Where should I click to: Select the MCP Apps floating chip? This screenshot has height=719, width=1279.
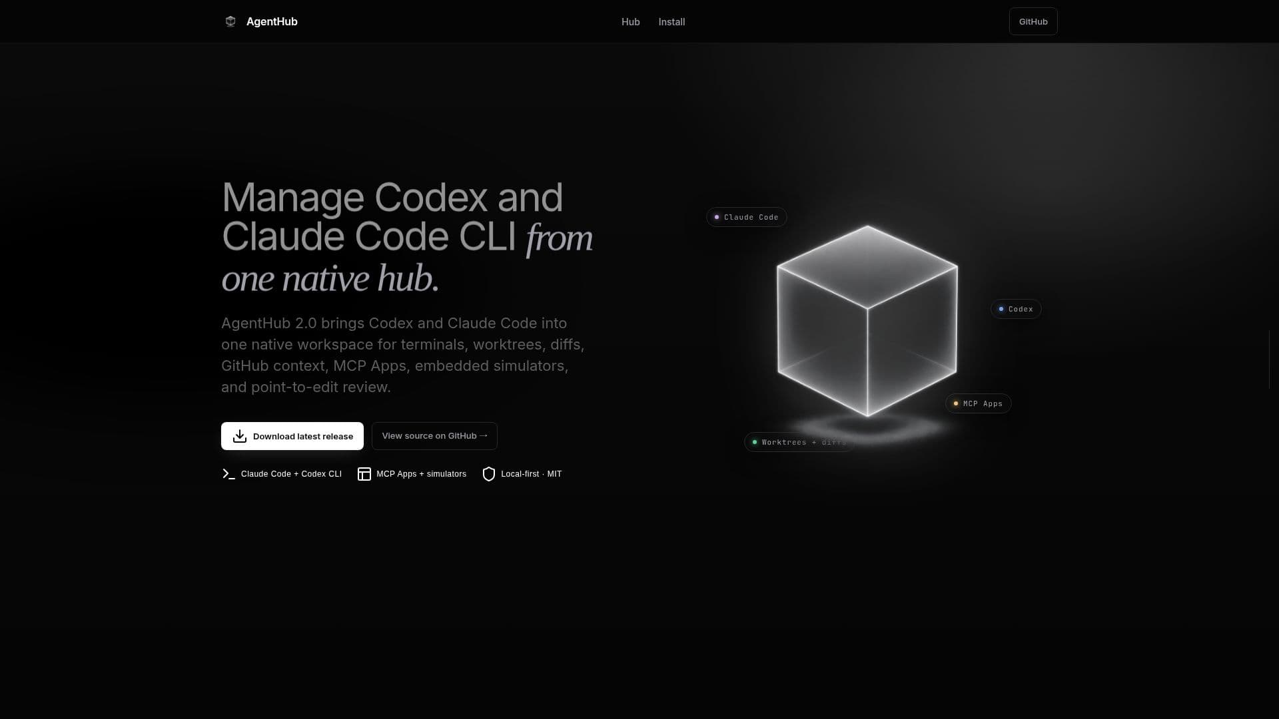tap(979, 403)
